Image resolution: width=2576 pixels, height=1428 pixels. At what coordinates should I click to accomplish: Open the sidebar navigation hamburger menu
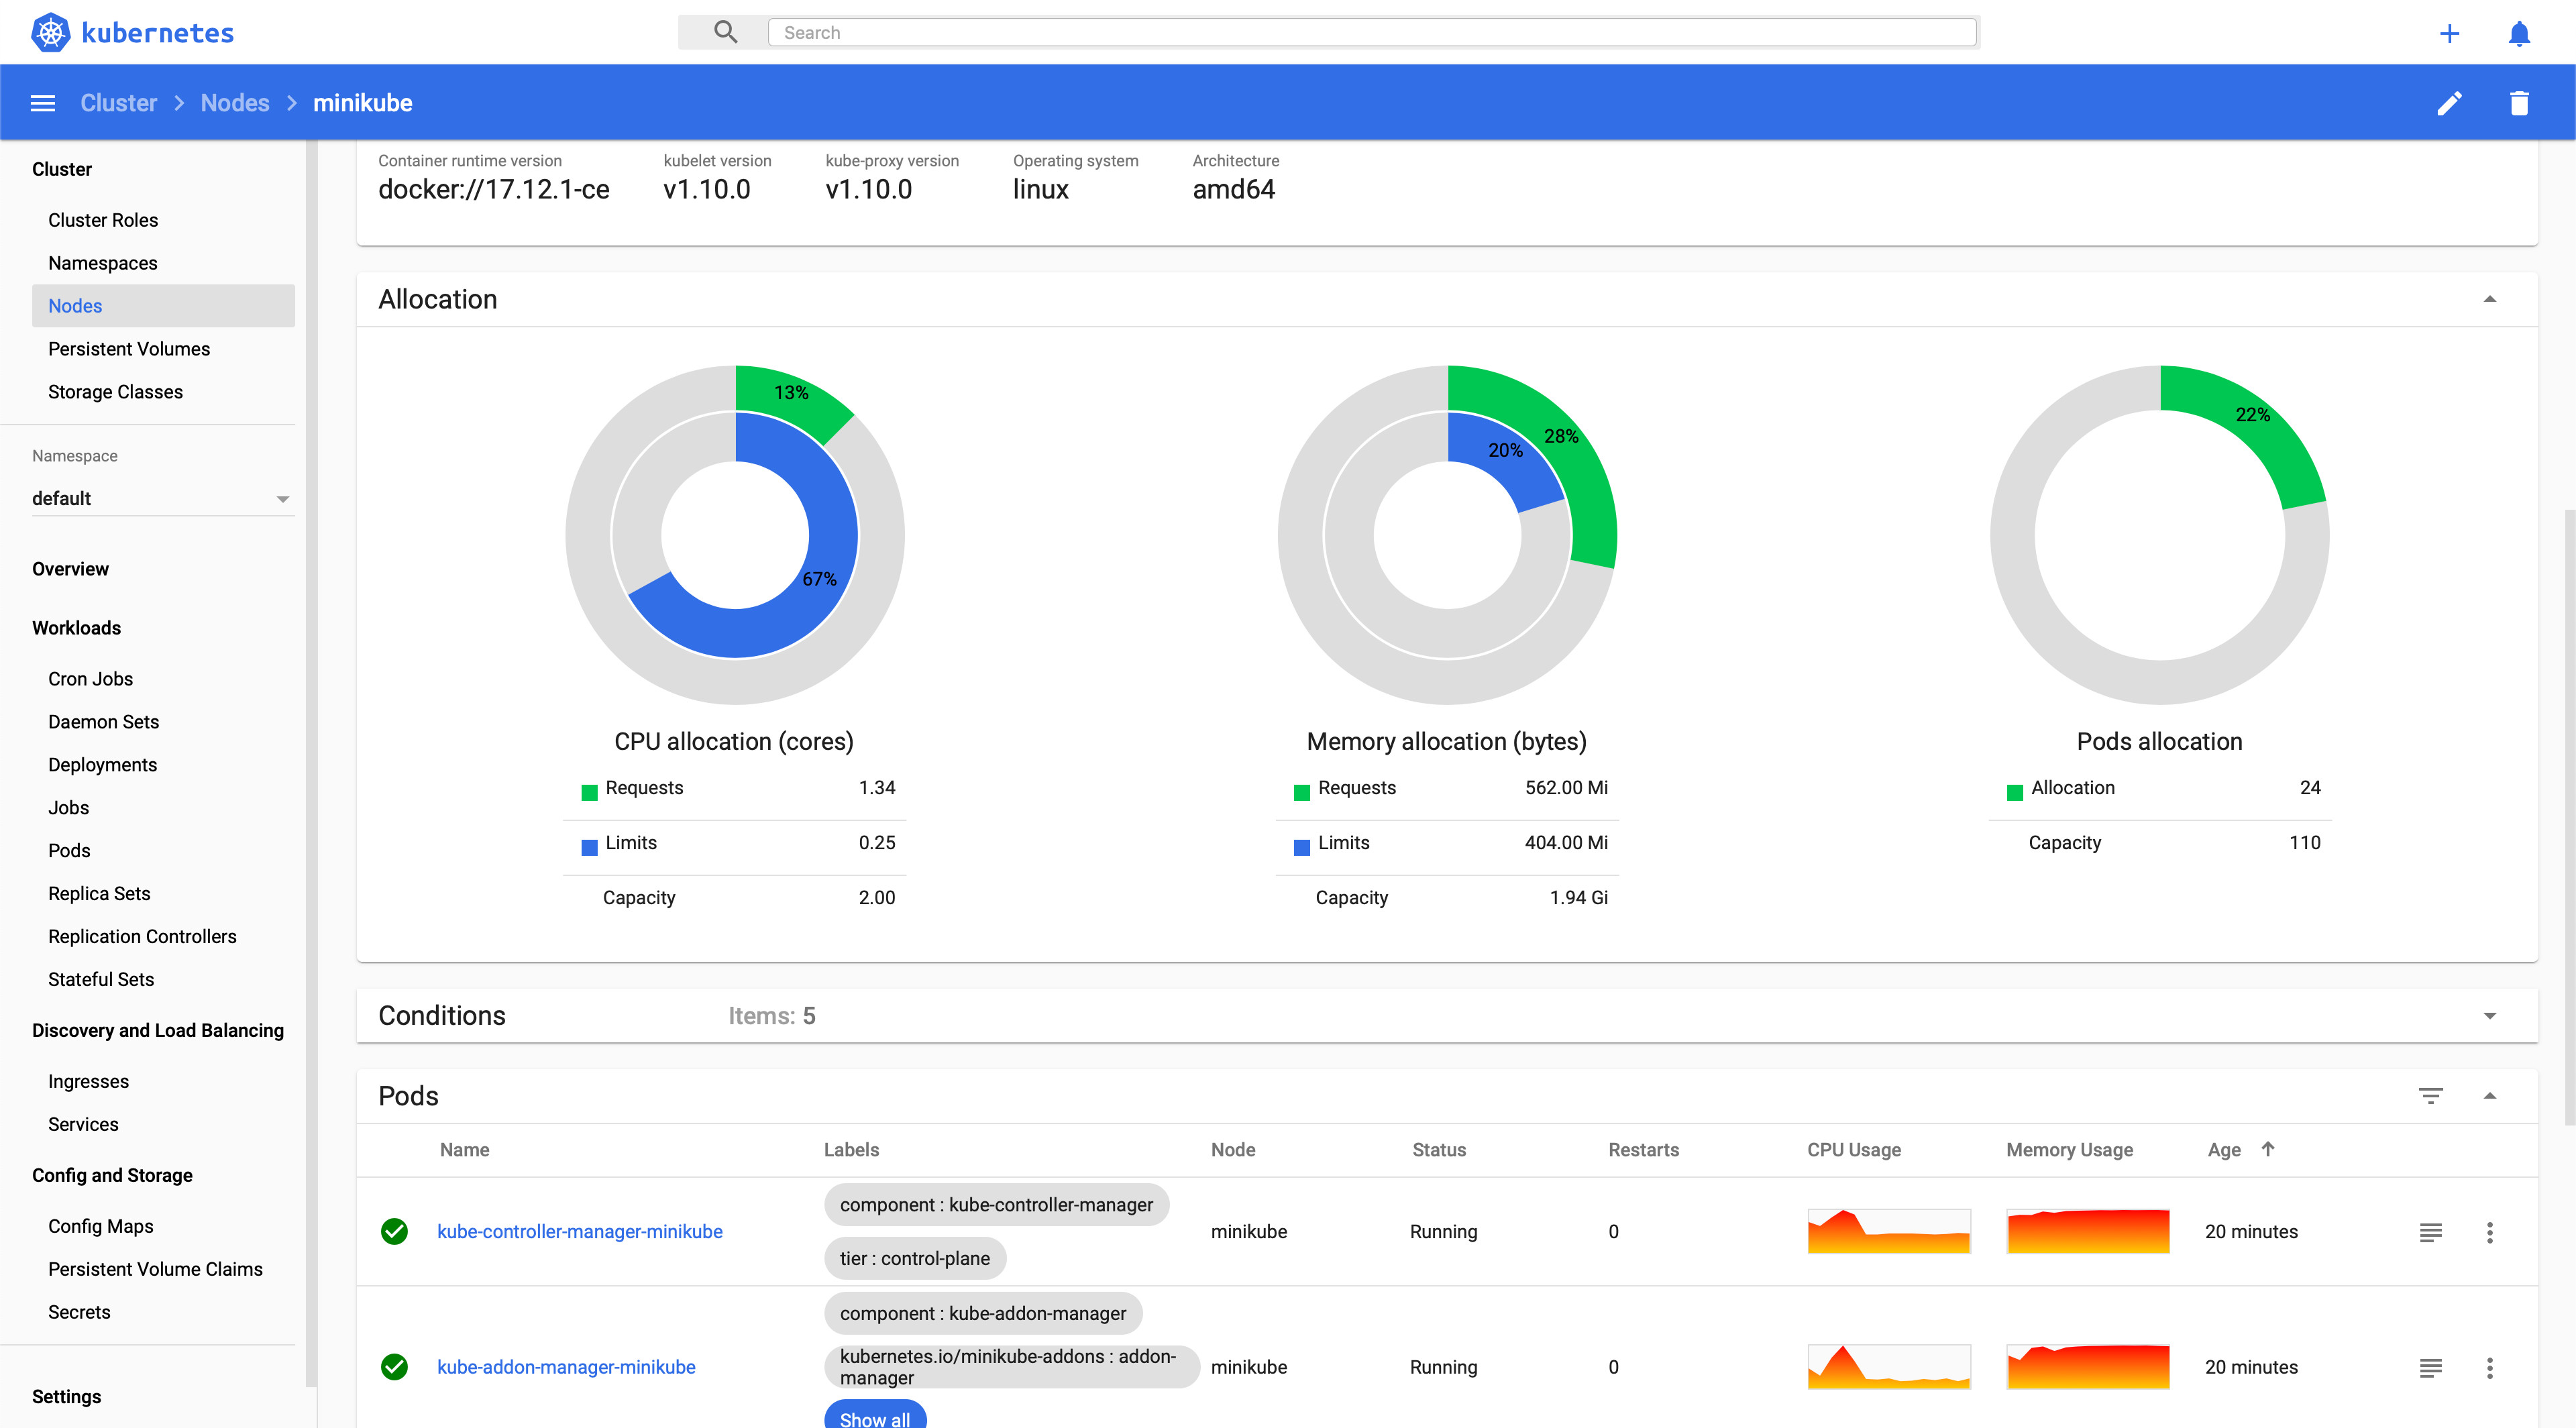42,102
